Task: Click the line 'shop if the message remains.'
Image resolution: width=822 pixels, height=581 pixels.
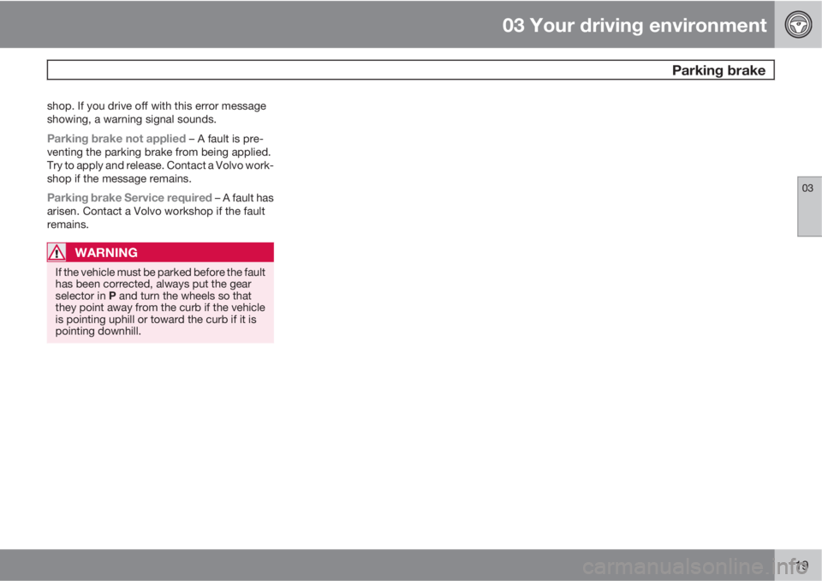Action: [x=119, y=178]
